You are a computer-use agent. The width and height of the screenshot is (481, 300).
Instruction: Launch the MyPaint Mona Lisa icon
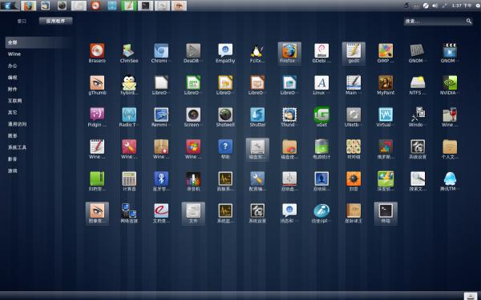pos(386,85)
